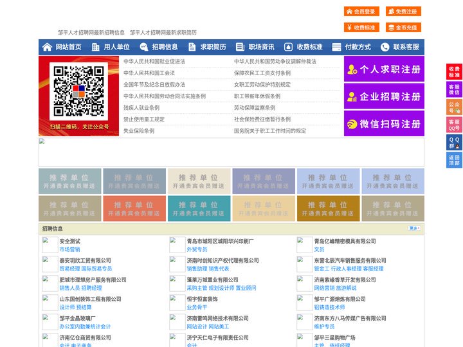Click 更多 in 招聘信息 header
463x347 pixels.
(x=414, y=228)
